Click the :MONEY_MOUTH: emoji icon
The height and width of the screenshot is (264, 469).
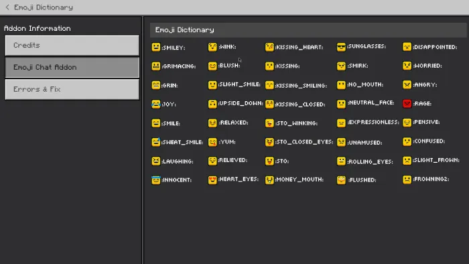[269, 180]
